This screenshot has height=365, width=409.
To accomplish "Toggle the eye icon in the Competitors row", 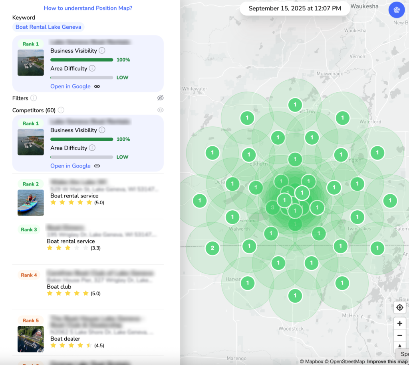I will (160, 110).
